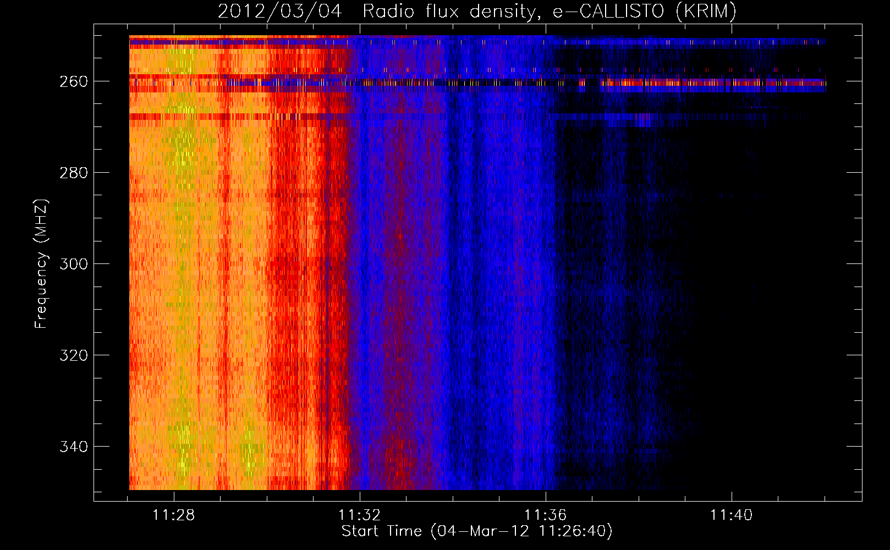Select the 320 frequency tick label
This screenshot has height=550, width=890.
click(74, 355)
